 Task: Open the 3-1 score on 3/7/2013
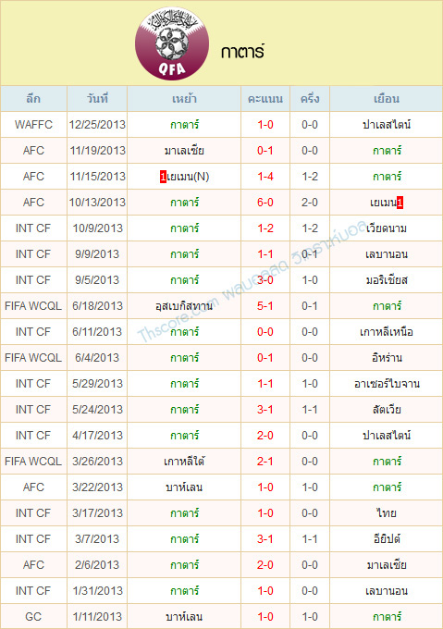point(265,538)
